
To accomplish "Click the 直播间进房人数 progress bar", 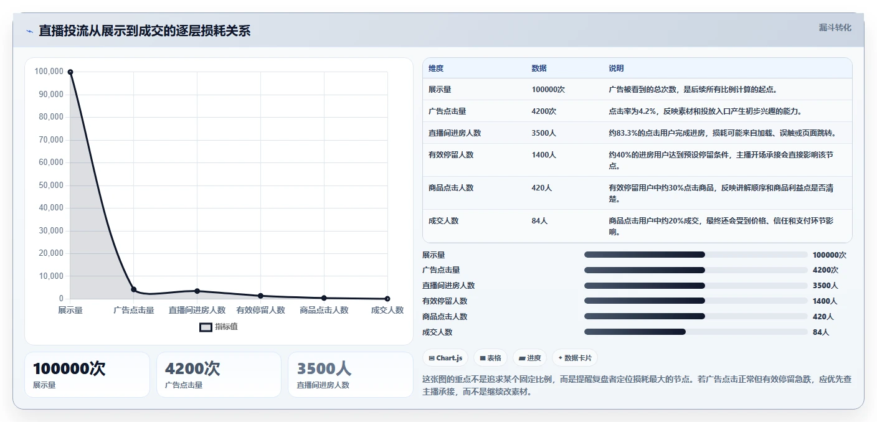I will point(696,286).
